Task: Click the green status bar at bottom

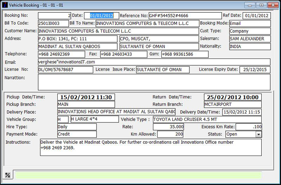Action: coord(138,175)
